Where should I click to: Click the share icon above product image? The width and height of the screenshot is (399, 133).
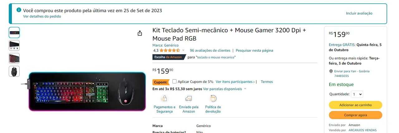coord(140,33)
